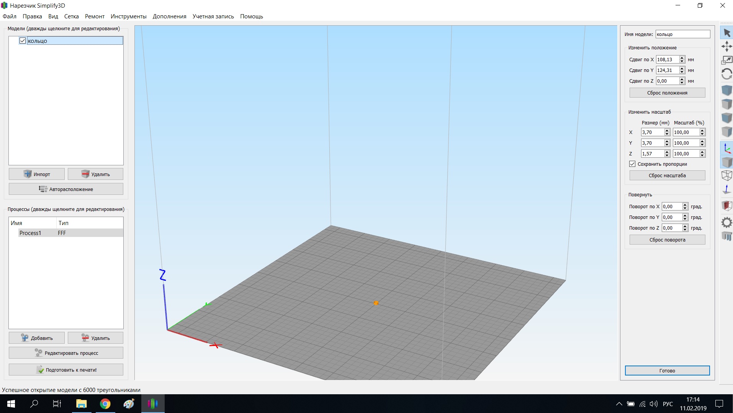The width and height of the screenshot is (733, 413).
Task: Open the support structures tool icon
Action: [x=726, y=236]
